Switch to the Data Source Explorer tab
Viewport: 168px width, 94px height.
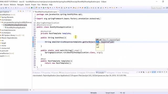(68, 73)
